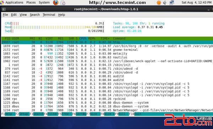Click F6 SortBy in htop footer

[79, 114]
